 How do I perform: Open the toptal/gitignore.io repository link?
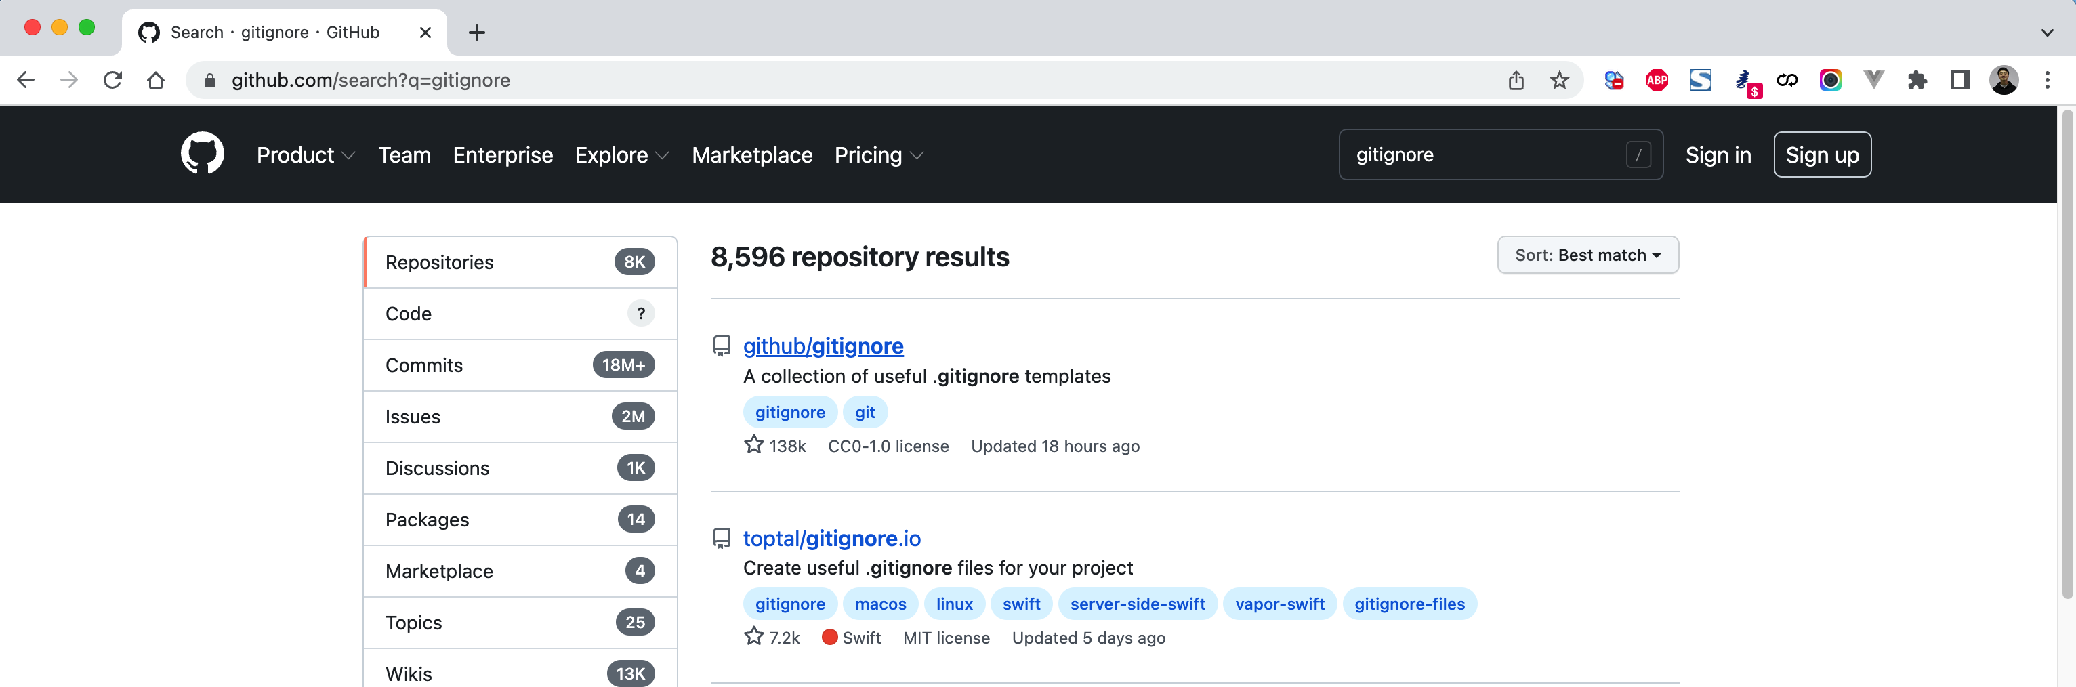tap(832, 538)
